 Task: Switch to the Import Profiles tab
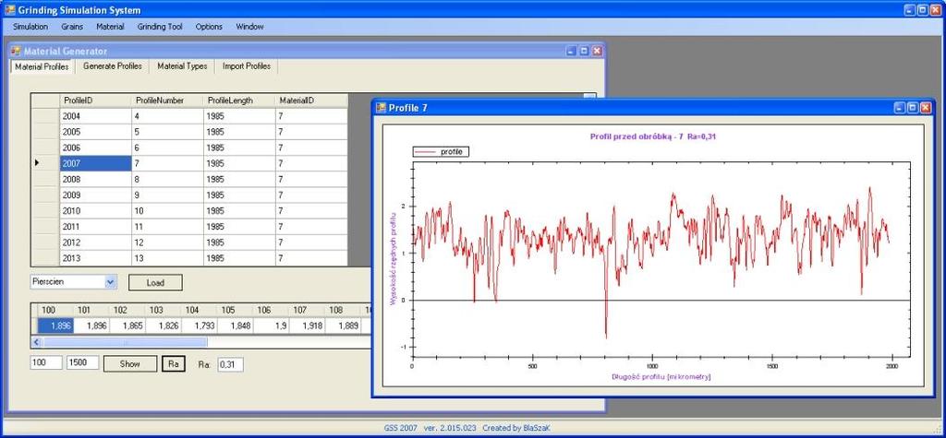click(246, 66)
